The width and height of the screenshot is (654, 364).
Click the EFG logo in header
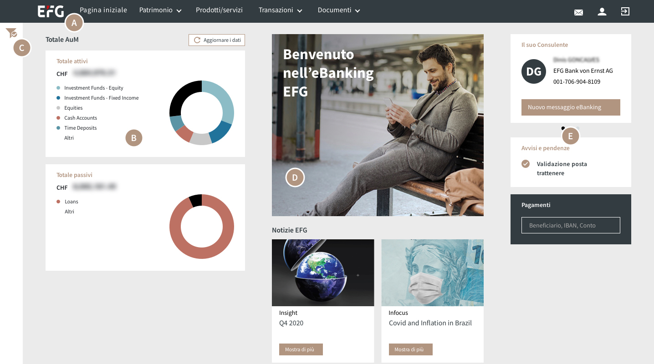pos(51,11)
